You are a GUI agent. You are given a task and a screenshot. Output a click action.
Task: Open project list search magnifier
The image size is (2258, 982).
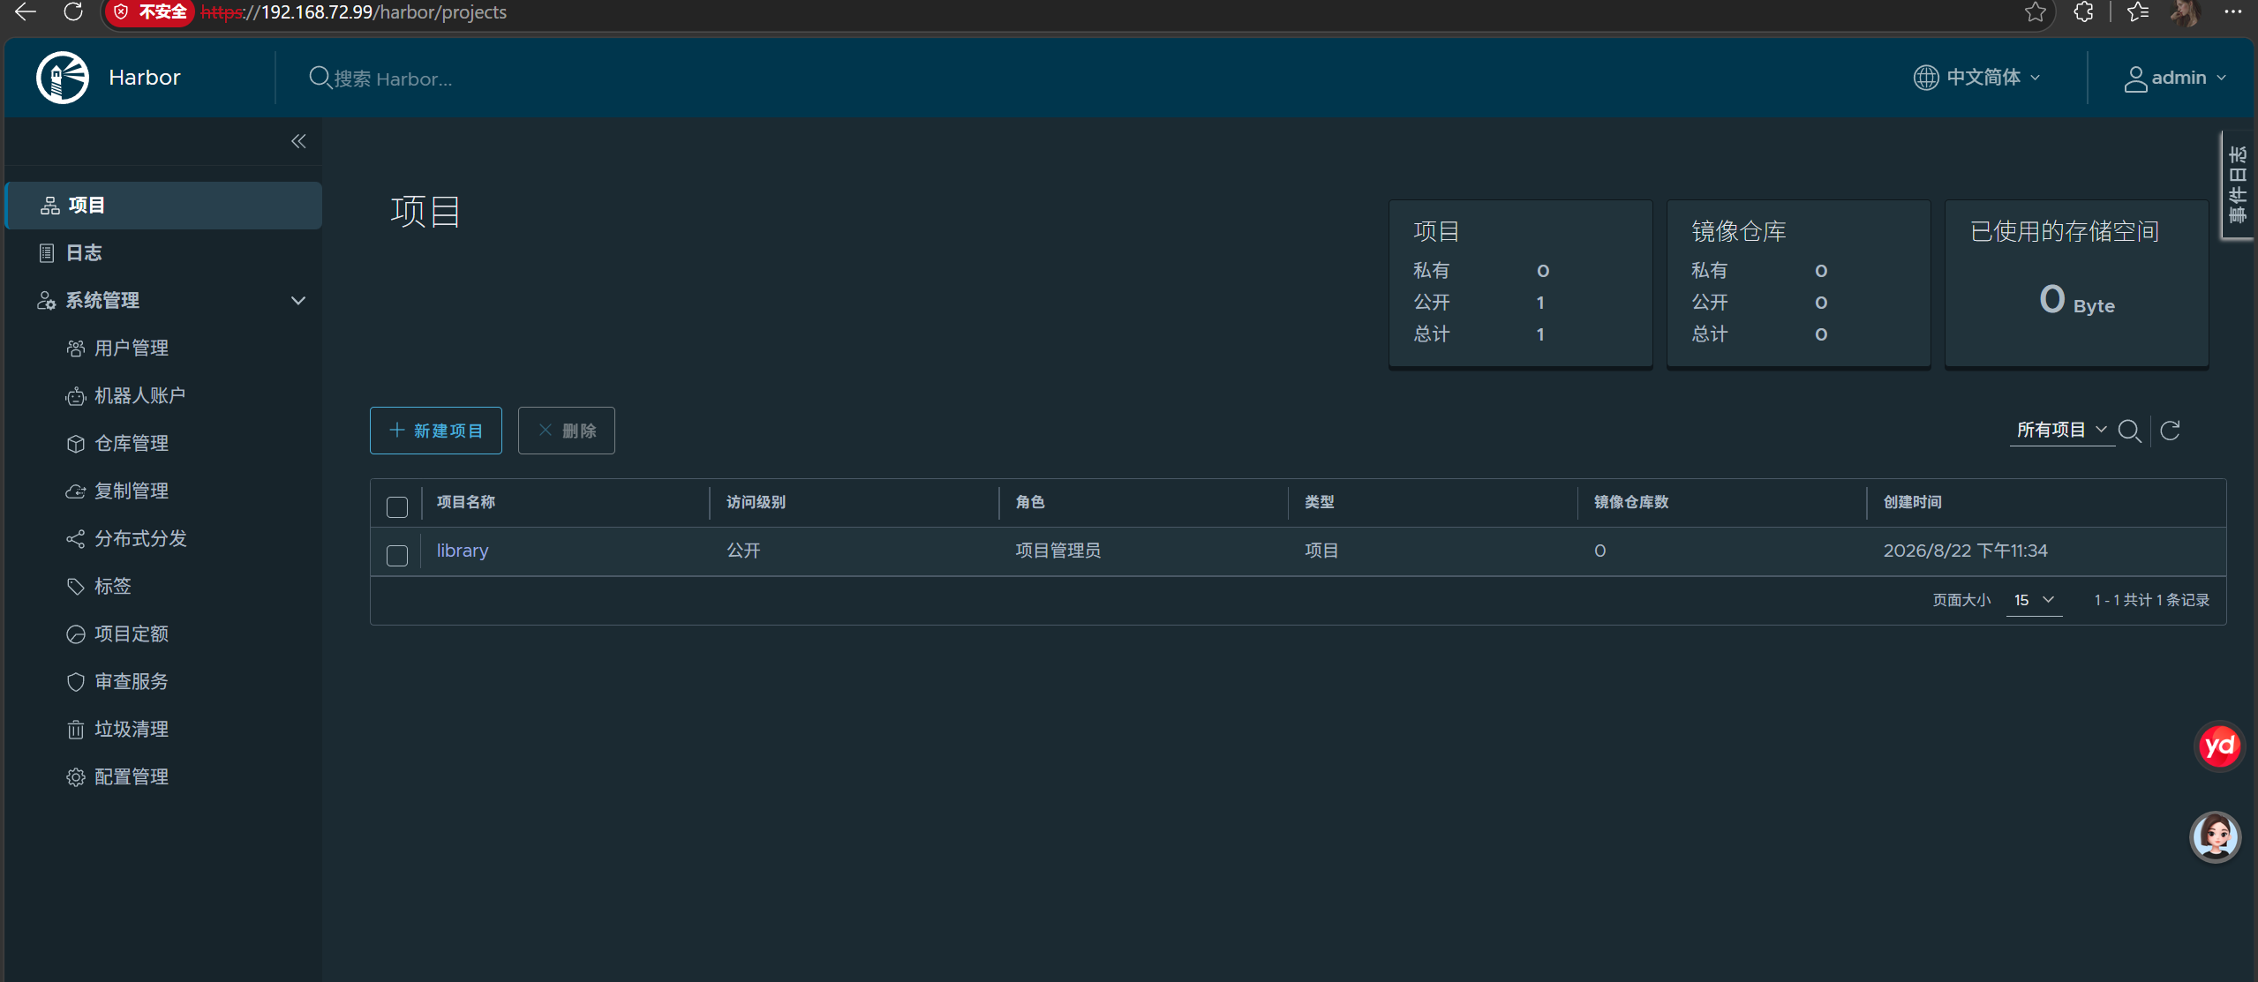pos(2129,431)
